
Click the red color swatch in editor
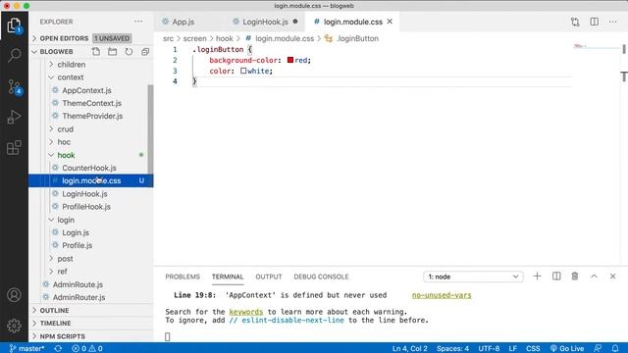point(290,60)
